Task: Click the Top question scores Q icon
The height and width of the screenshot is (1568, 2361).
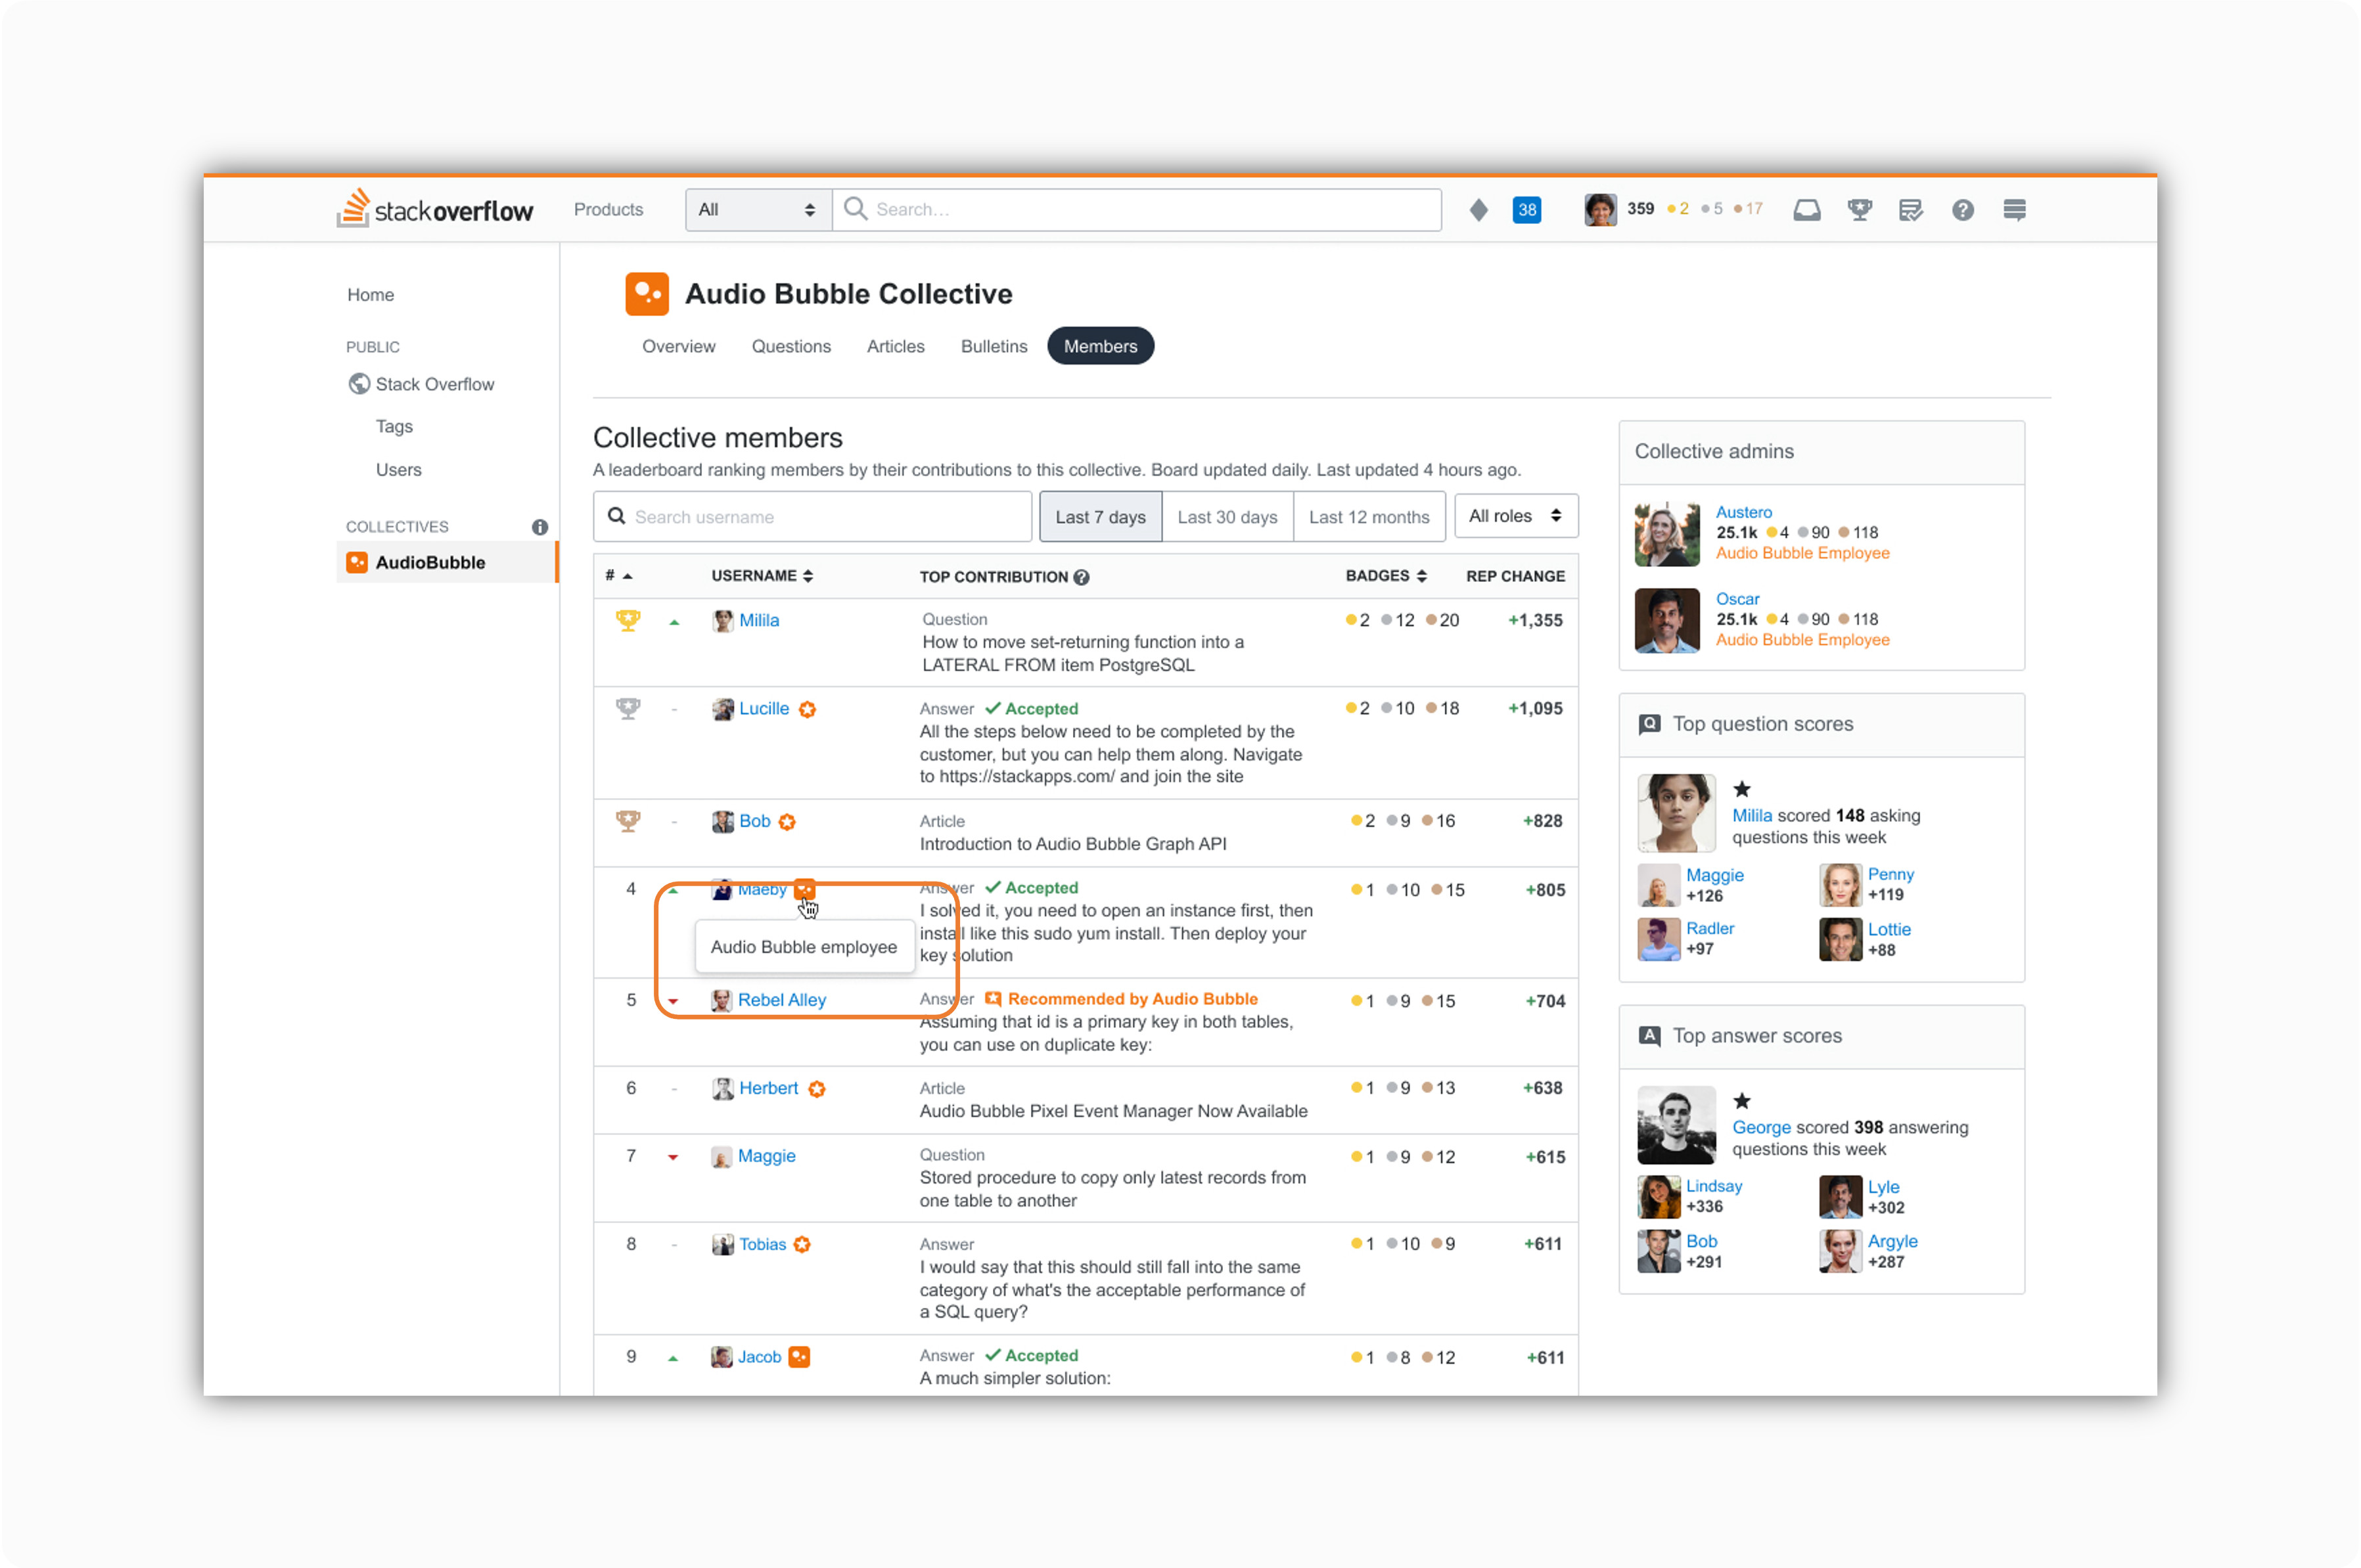Action: pyautogui.click(x=1649, y=724)
